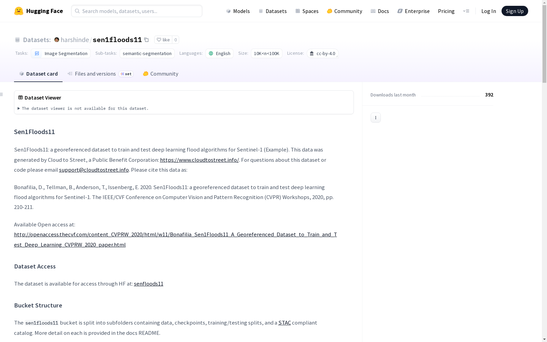Click the like count number

coord(176,40)
